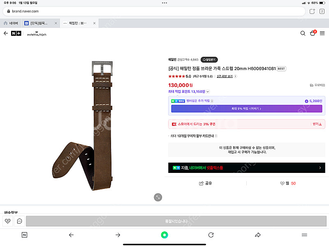Tap 알림받기 notification button

point(209,60)
